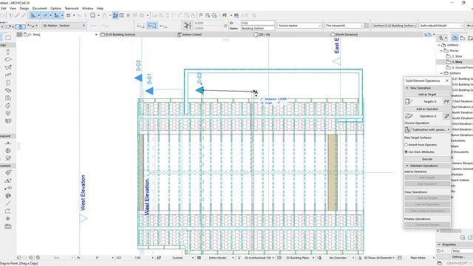Close the Solid Element Operations palette

447,81
